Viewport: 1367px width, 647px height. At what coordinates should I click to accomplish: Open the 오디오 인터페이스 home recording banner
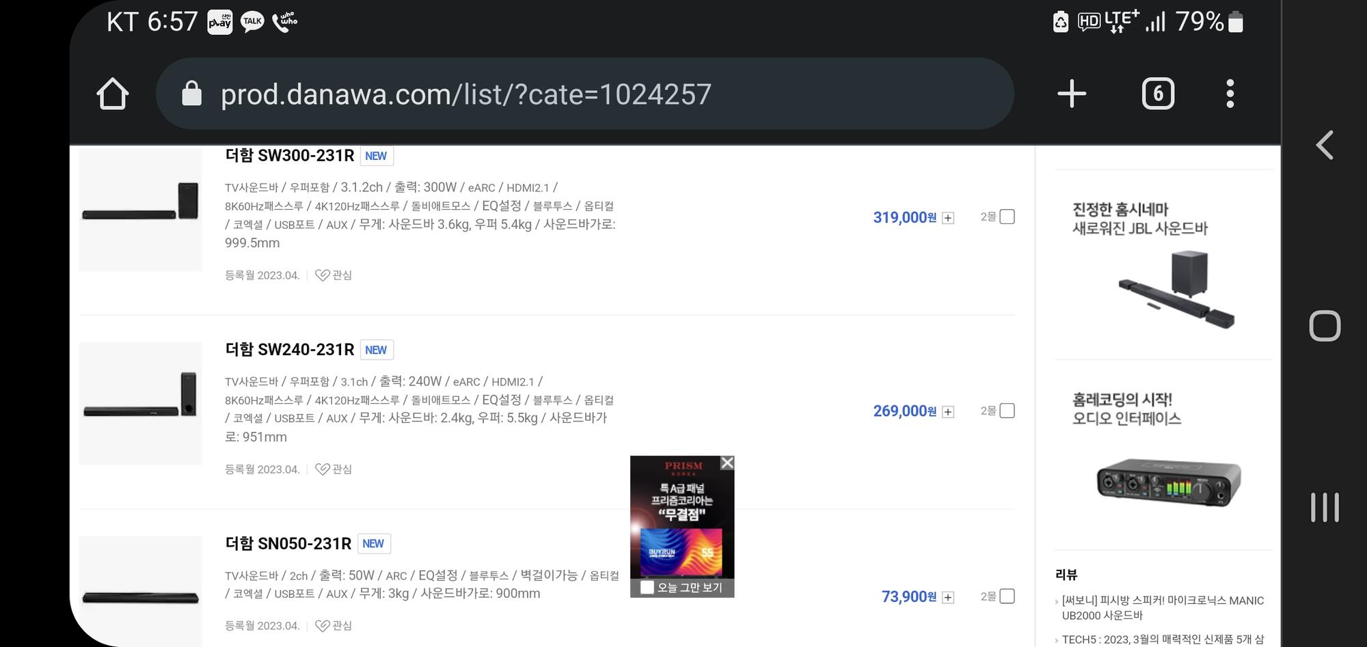[1163, 455]
